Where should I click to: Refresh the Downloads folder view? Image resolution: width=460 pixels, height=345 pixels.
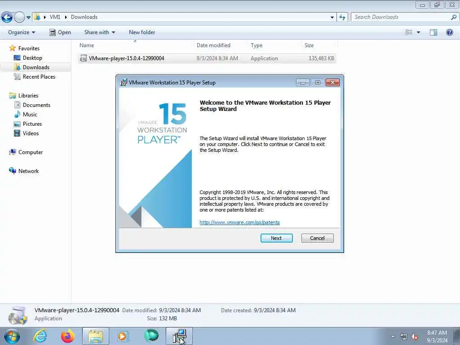point(342,18)
